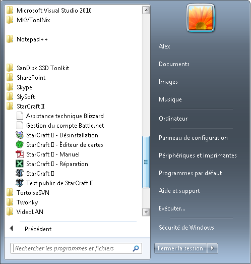Open Panneau de configuration

tap(193, 138)
